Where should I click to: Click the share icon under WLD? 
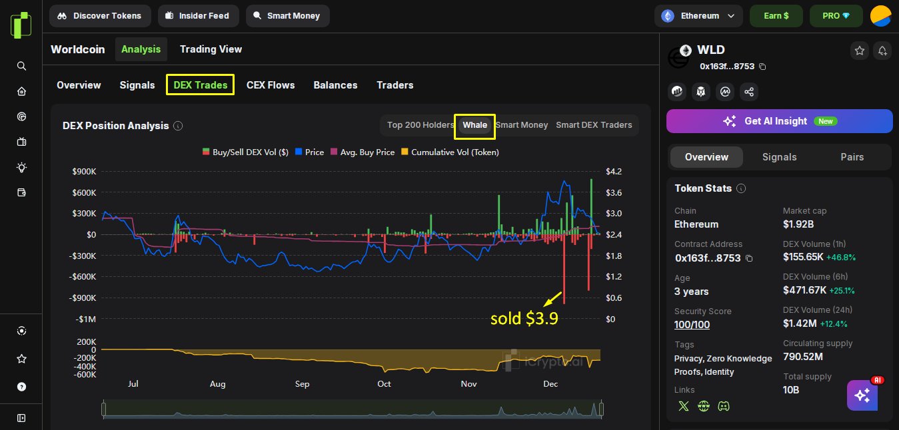click(749, 92)
